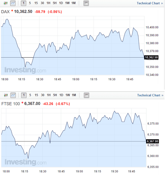Select 1M timeframe on DAX chart
The width and height of the screenshot is (165, 175).
(x=73, y=3)
